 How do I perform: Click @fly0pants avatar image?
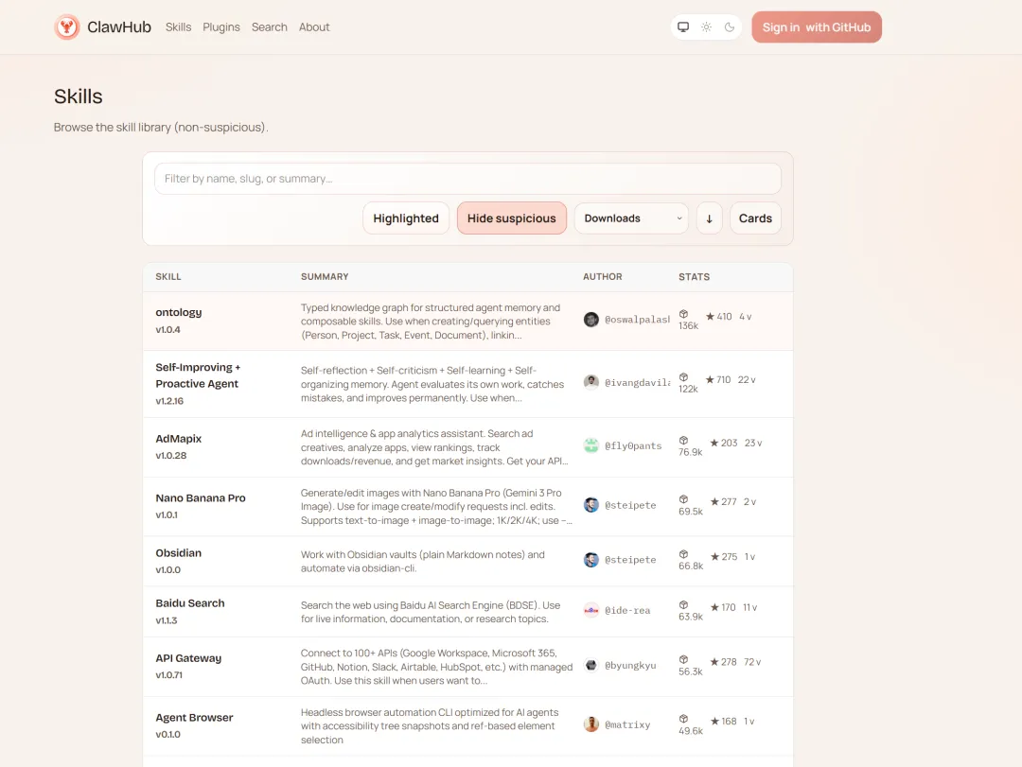pos(591,445)
